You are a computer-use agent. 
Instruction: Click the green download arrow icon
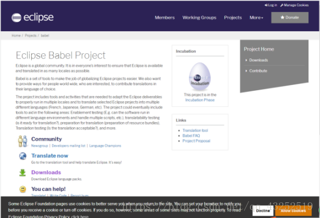click(23, 172)
